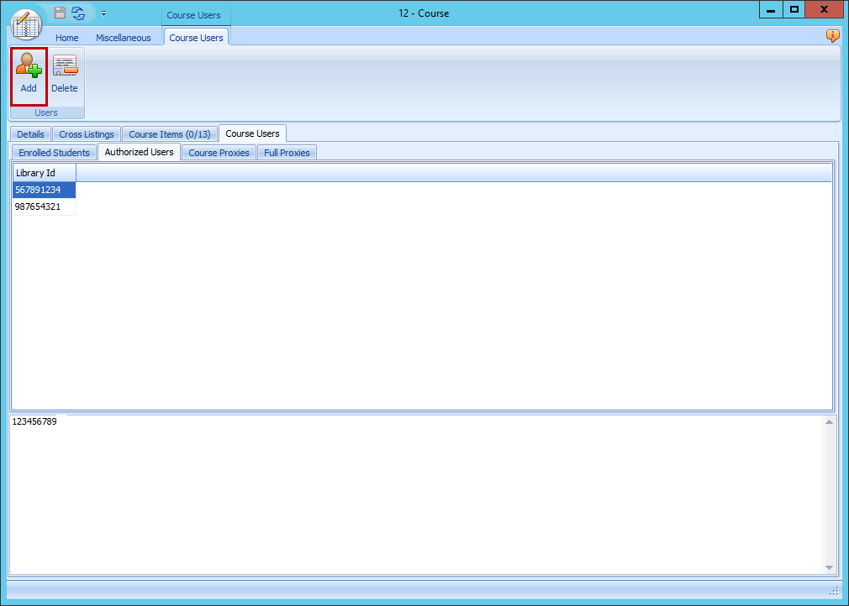The height and width of the screenshot is (606, 849).
Task: Click the orange info balloon icon
Action: click(832, 36)
